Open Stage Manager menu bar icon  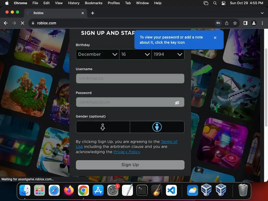(206, 3)
